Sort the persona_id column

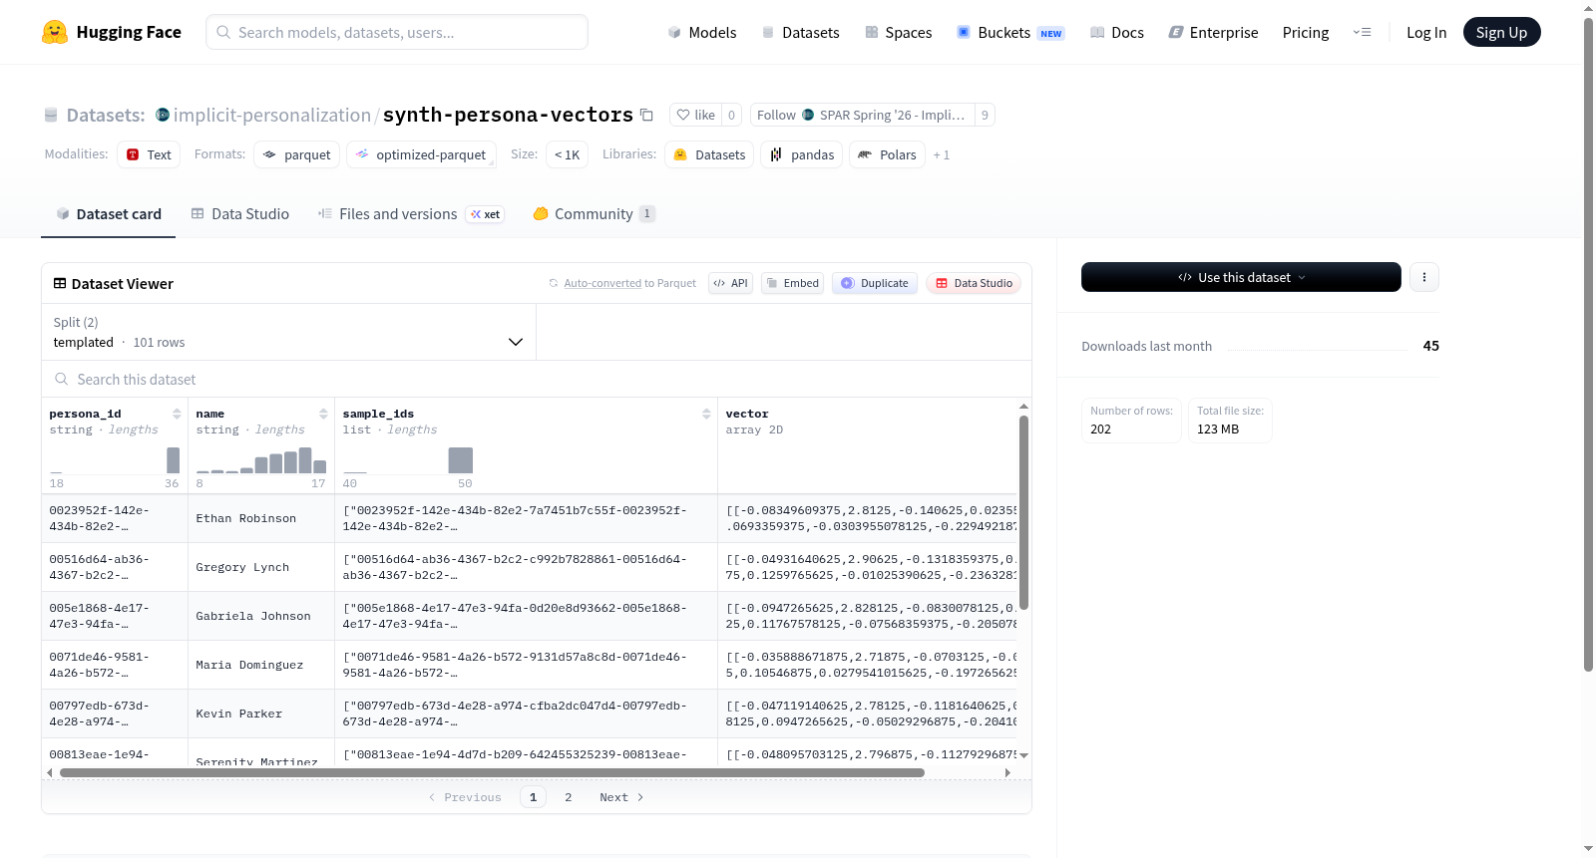pyautogui.click(x=177, y=414)
